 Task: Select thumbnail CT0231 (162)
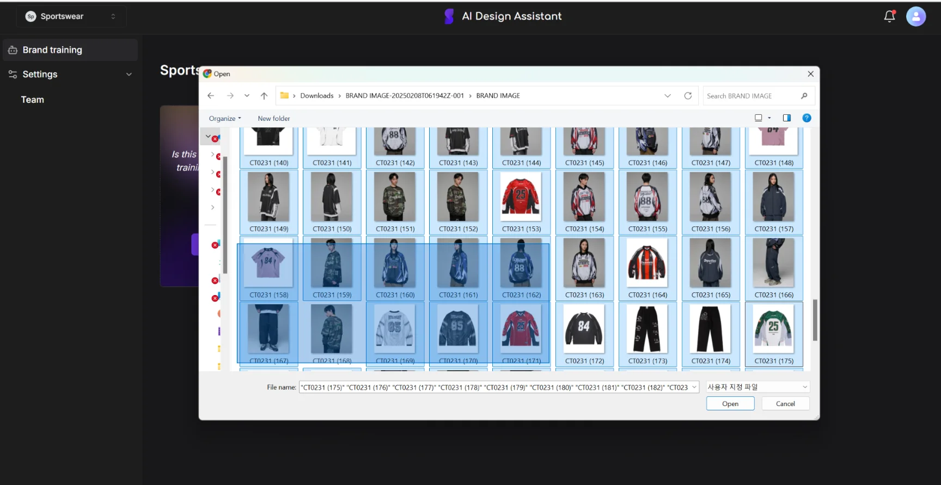pos(522,268)
